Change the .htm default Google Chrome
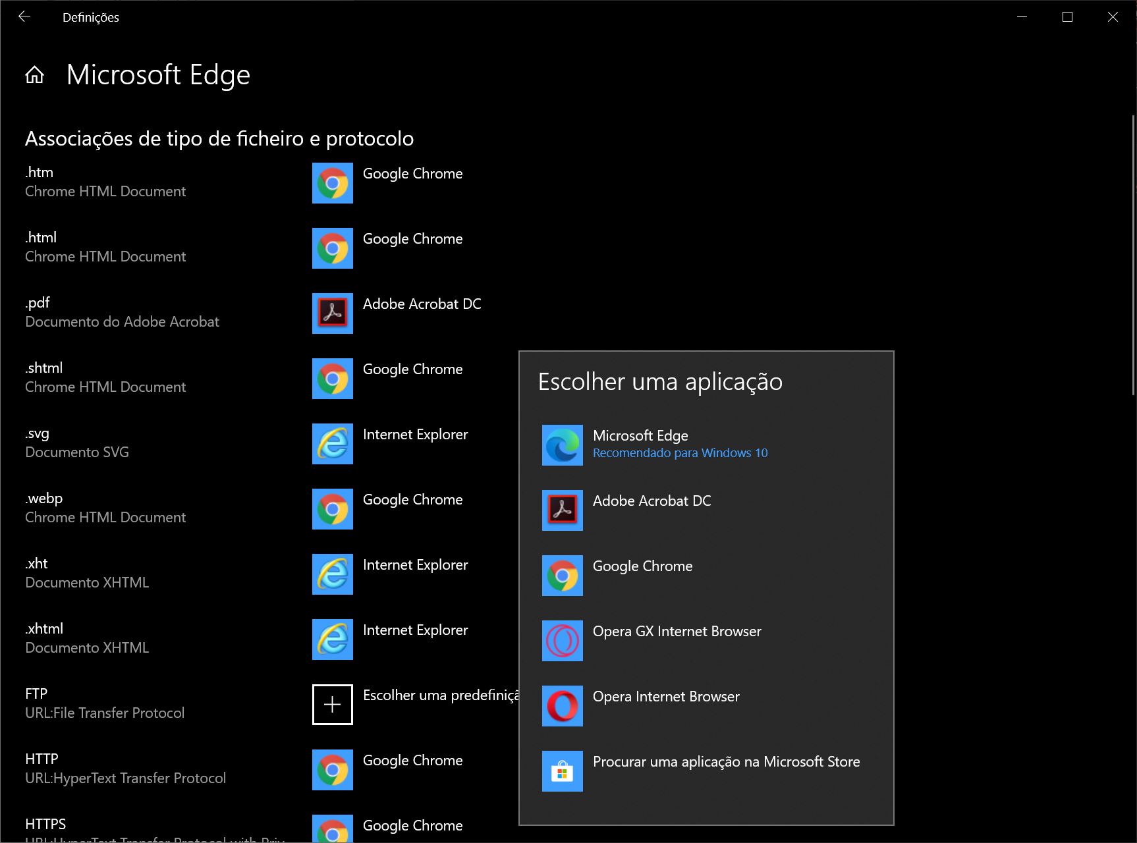The width and height of the screenshot is (1137, 843). [x=413, y=174]
